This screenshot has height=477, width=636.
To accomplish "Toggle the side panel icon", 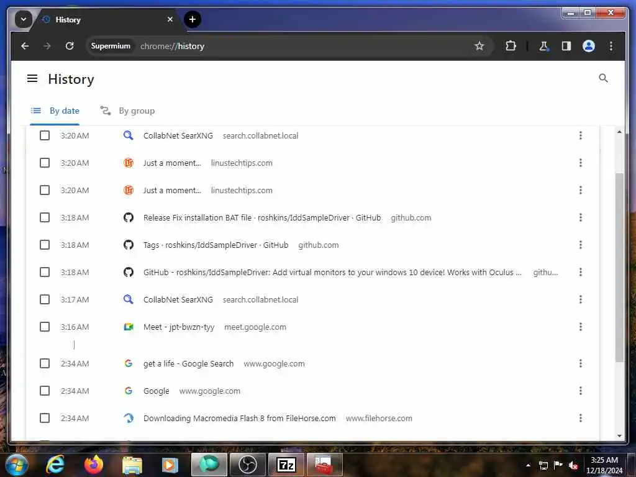I will click(x=566, y=46).
